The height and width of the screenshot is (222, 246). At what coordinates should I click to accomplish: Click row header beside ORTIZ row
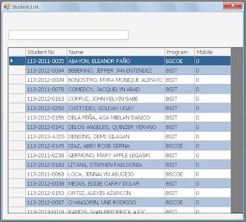point(17,193)
